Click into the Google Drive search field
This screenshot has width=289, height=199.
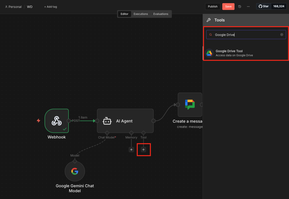tap(246, 35)
